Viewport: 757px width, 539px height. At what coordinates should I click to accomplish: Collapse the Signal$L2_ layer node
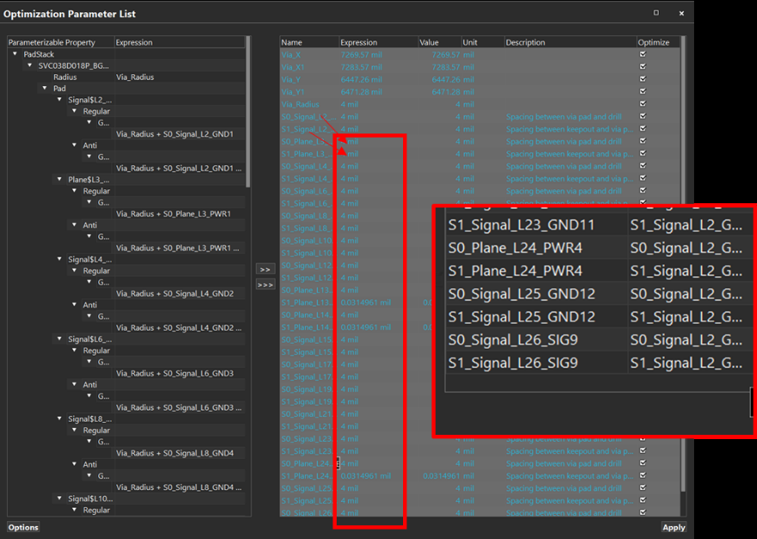[59, 100]
